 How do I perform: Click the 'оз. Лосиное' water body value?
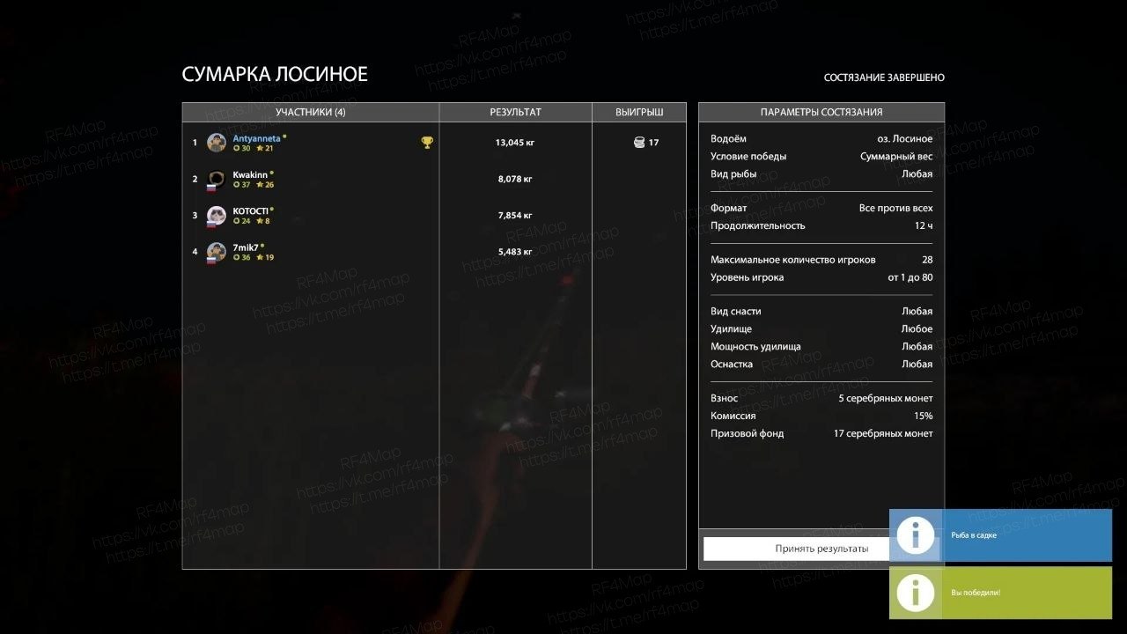click(904, 139)
